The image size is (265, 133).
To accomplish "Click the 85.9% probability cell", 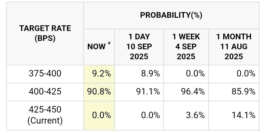I will coord(234,92).
